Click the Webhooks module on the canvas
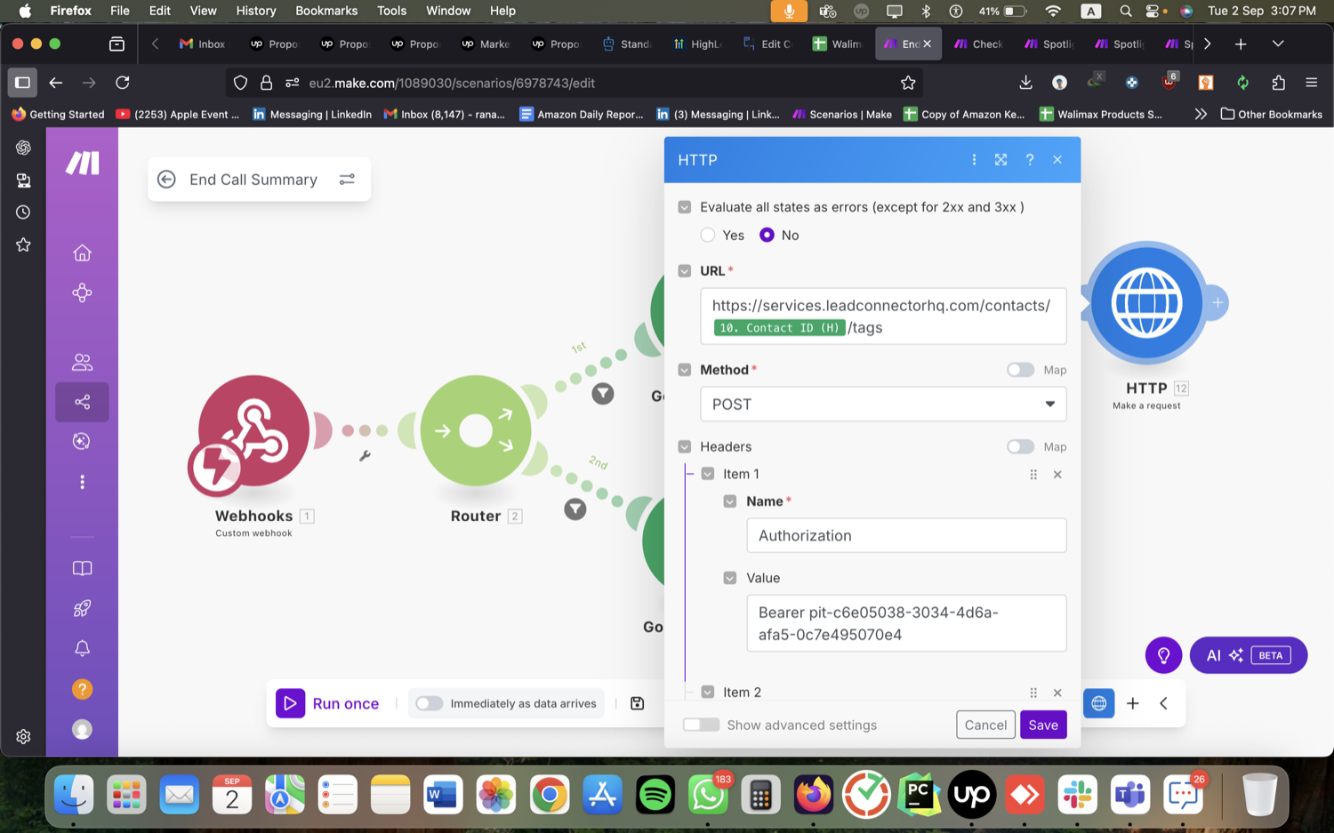The width and height of the screenshot is (1334, 833). (x=253, y=432)
